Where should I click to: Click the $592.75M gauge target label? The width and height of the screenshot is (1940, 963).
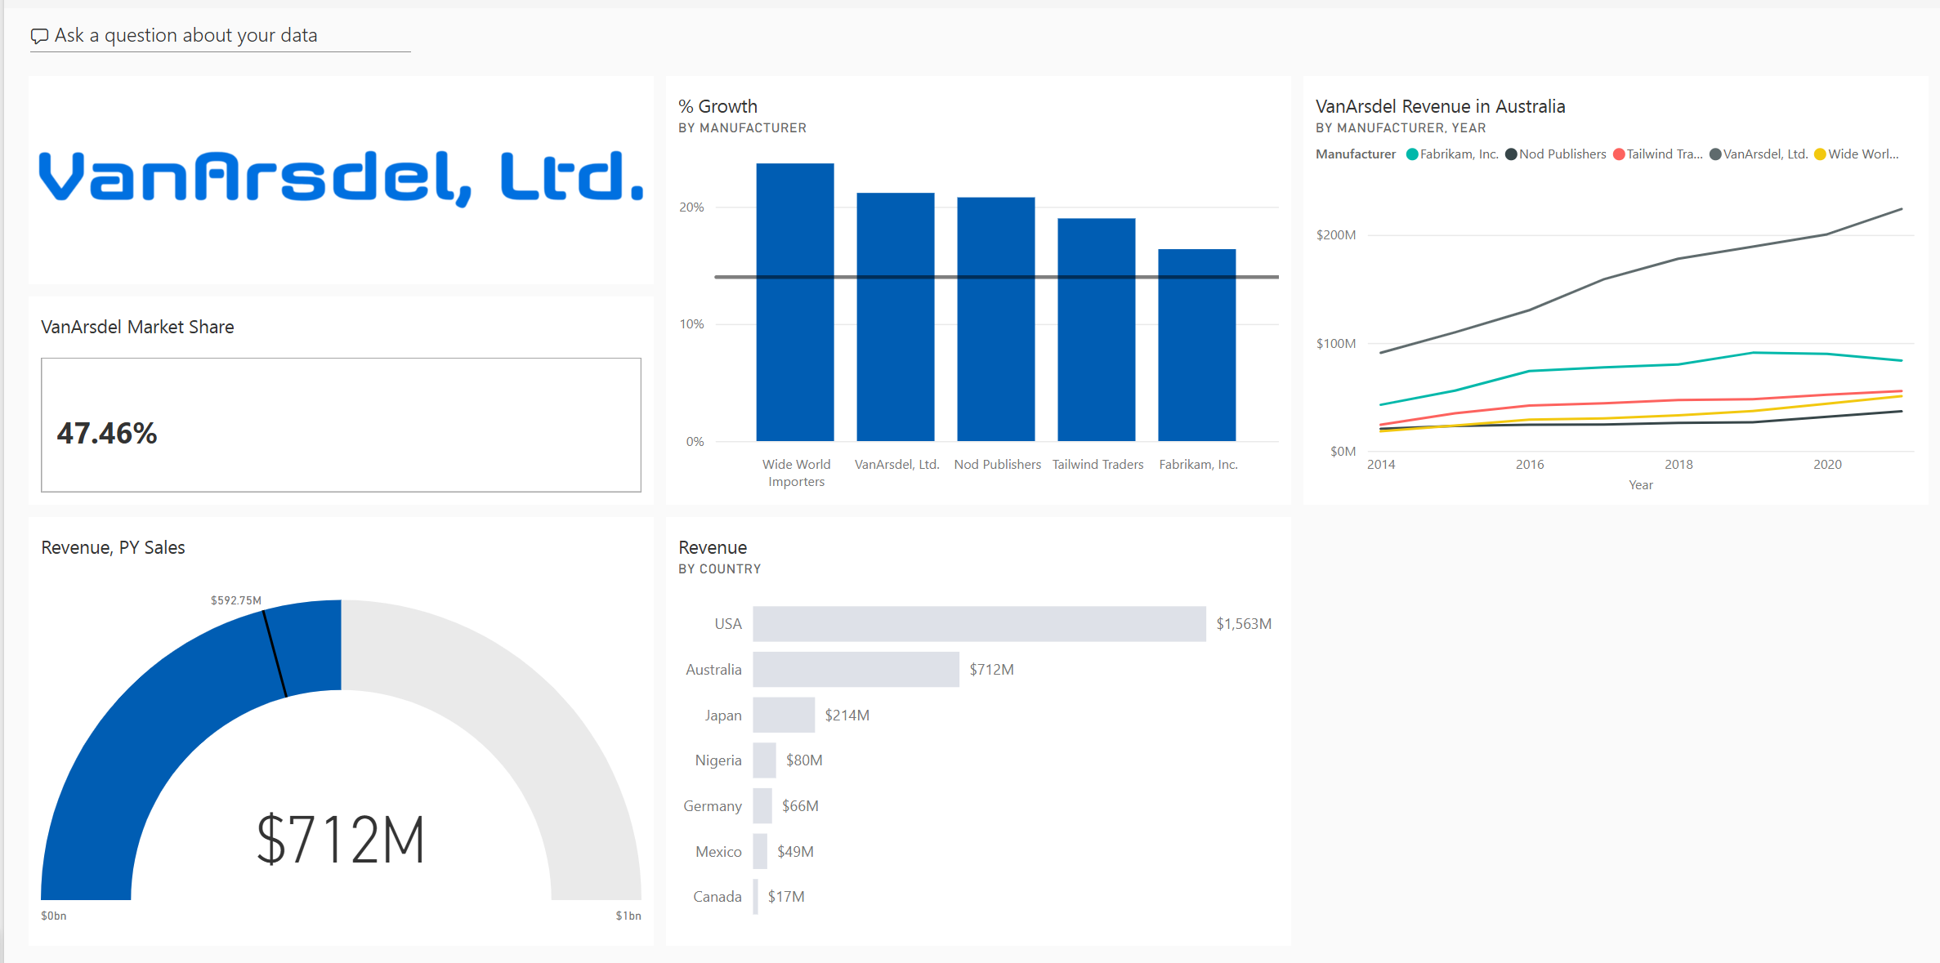pos(235,600)
